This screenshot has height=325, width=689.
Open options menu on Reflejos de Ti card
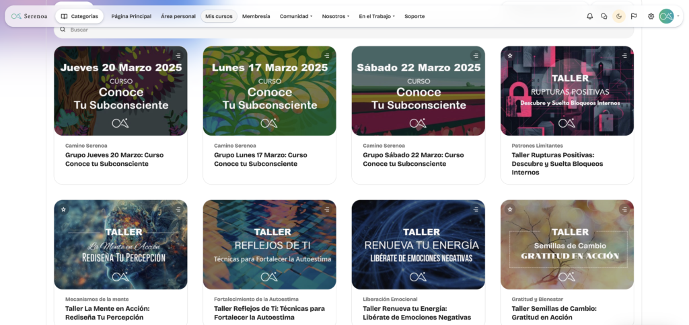(x=326, y=210)
